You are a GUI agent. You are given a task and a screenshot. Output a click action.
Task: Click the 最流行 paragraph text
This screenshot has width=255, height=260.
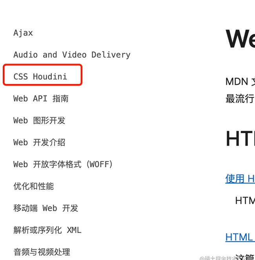coord(240,99)
